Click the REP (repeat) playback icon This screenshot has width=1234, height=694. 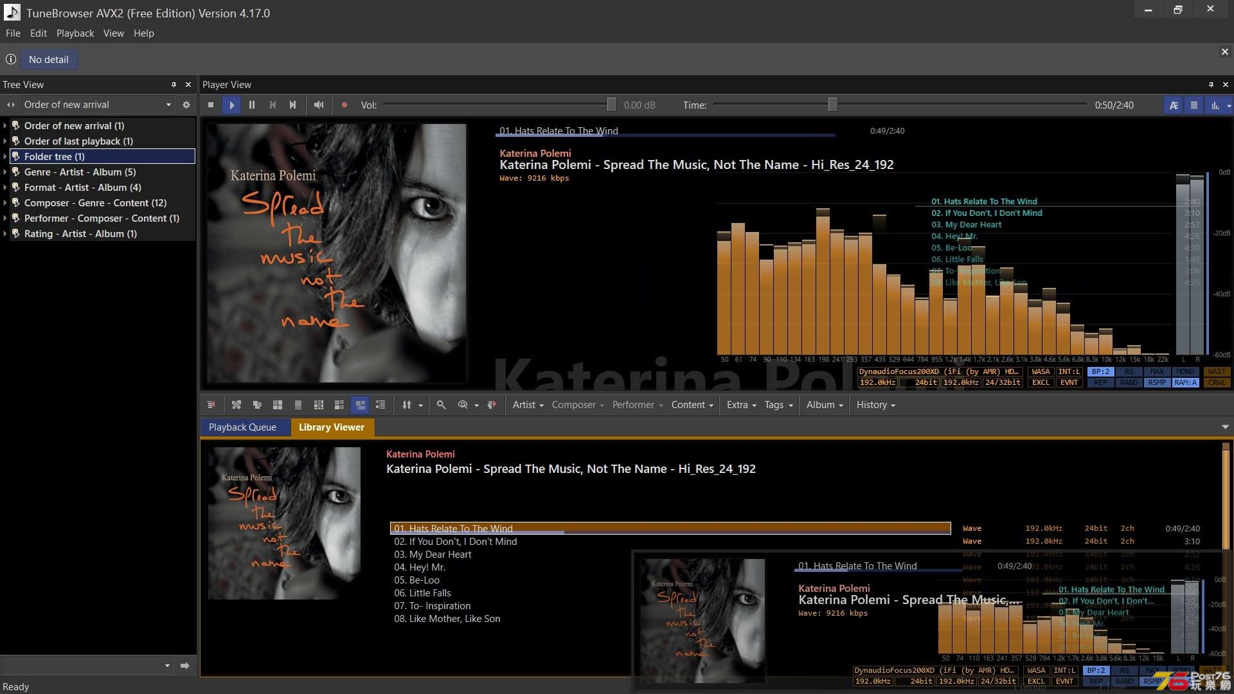coord(1098,383)
